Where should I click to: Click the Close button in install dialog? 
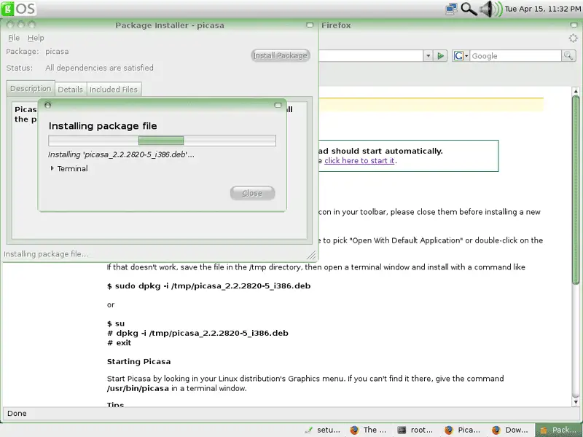click(x=252, y=193)
